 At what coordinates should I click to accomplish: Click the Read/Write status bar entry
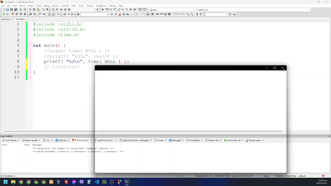pos(291,176)
